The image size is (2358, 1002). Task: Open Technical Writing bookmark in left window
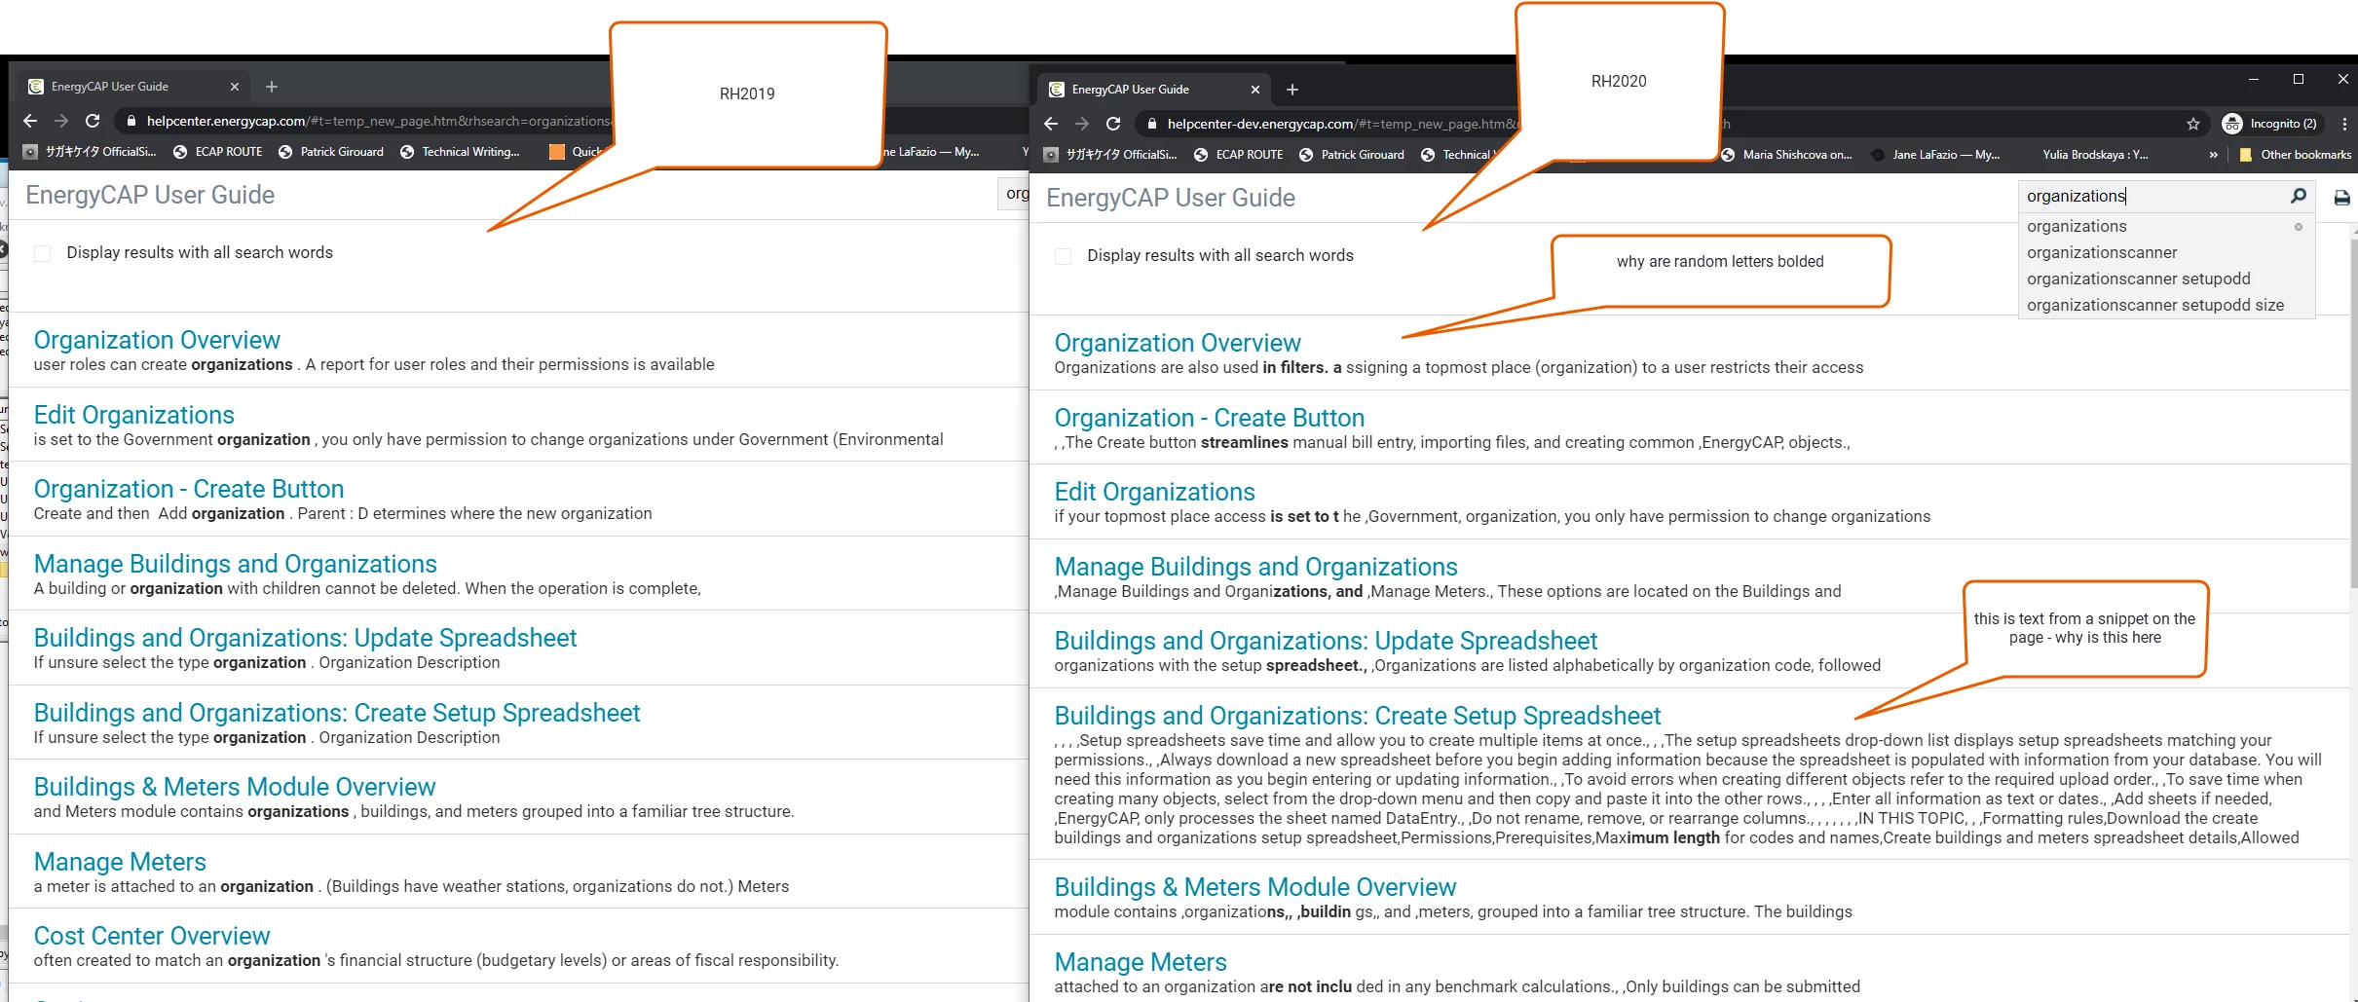(x=460, y=152)
